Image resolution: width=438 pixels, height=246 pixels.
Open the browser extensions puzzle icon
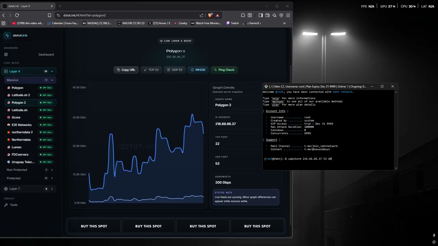pyautogui.click(x=243, y=15)
